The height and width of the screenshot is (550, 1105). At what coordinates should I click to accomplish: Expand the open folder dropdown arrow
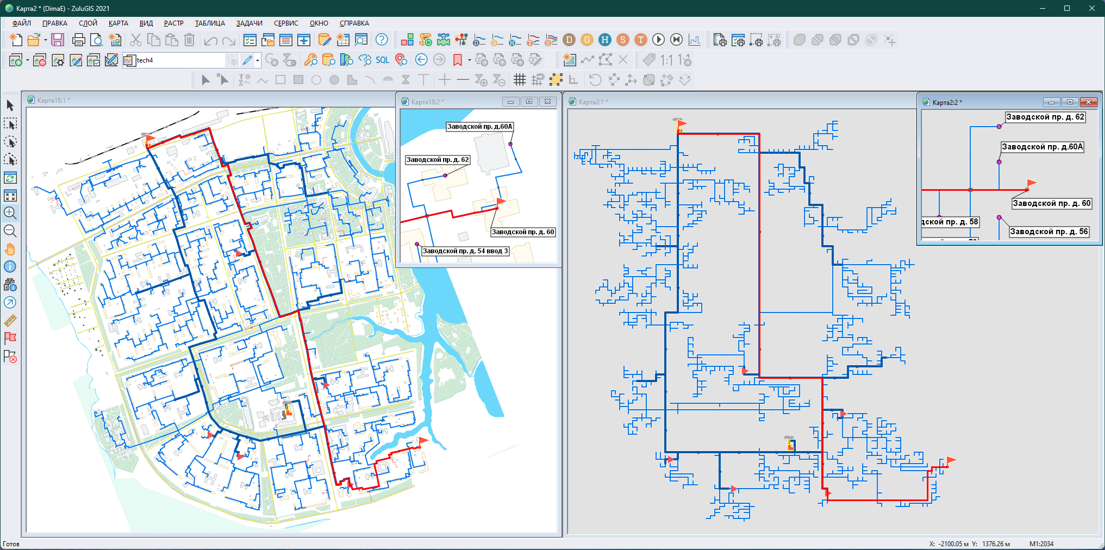pos(46,40)
